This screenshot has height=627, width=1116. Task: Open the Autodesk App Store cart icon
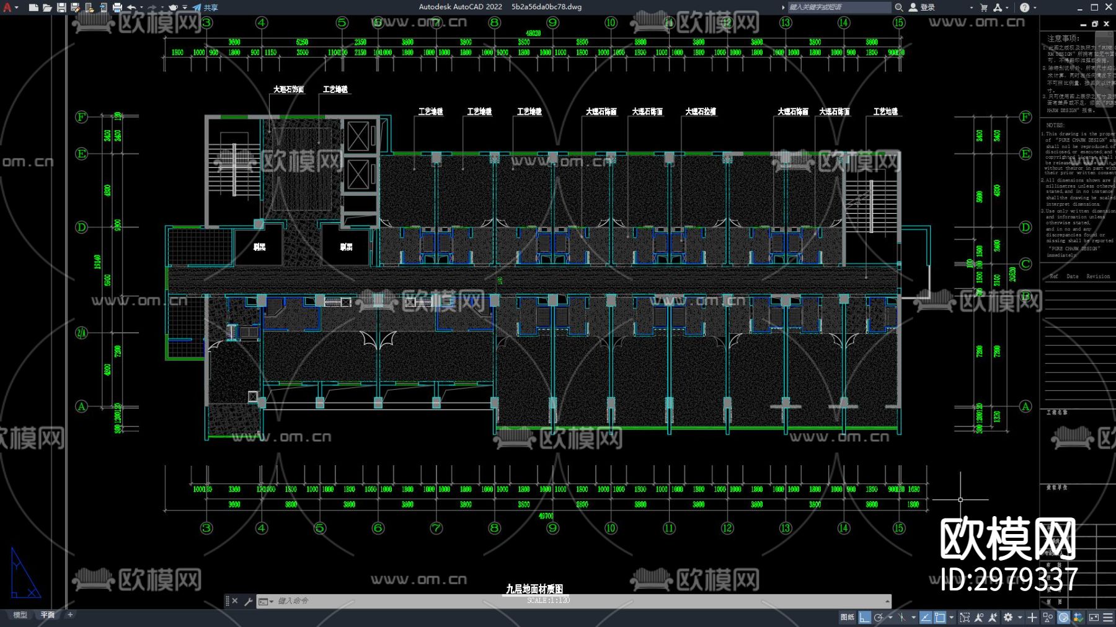tap(983, 7)
